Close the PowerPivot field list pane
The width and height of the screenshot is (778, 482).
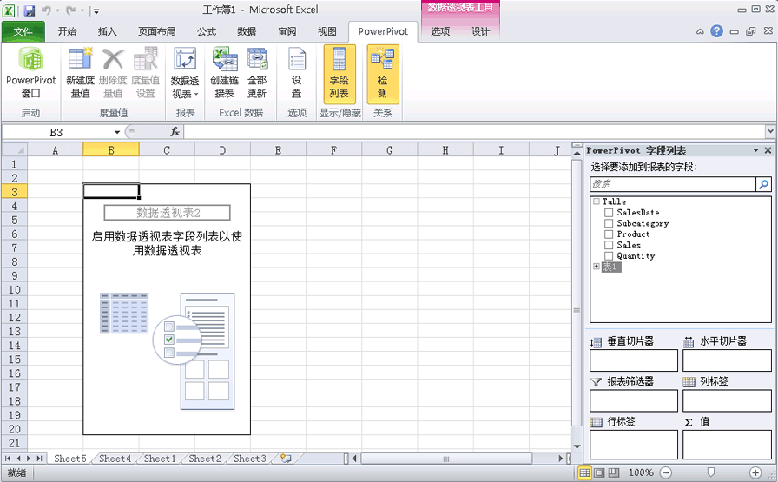[x=768, y=150]
